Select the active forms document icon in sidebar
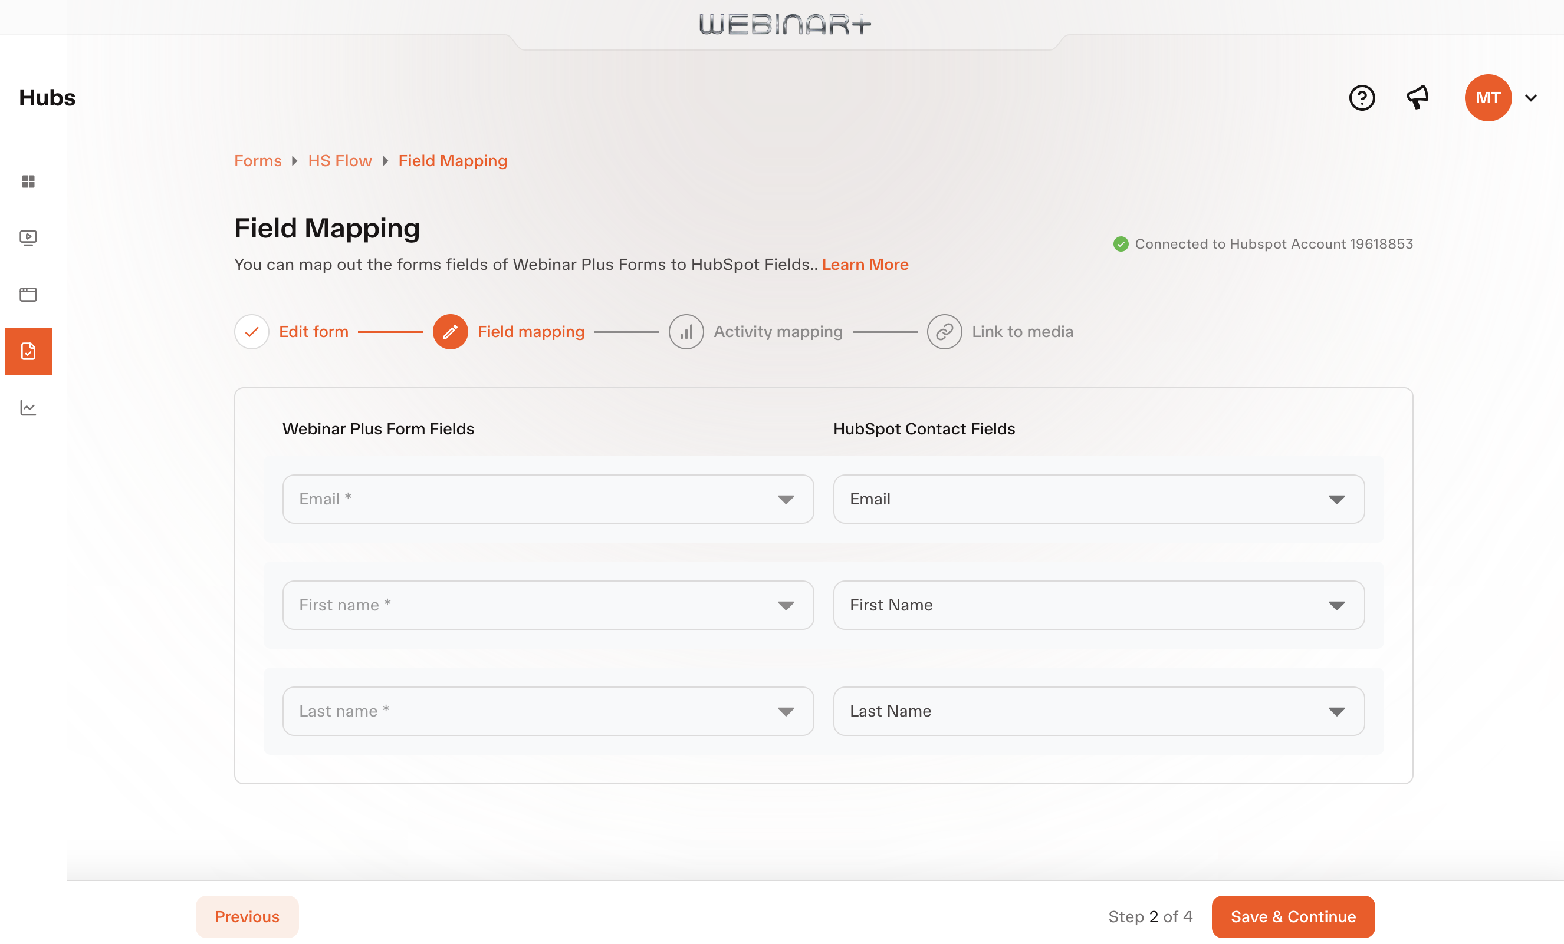This screenshot has height=944, width=1564. 28,351
